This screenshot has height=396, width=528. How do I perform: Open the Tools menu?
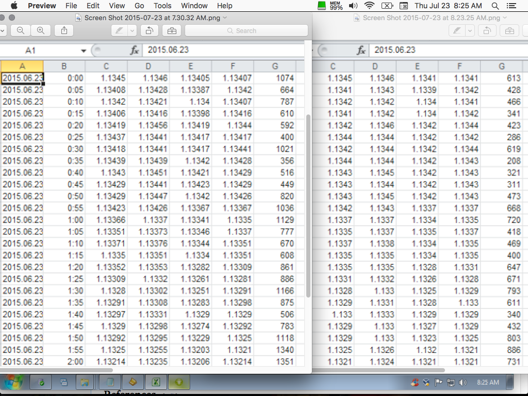(x=162, y=6)
